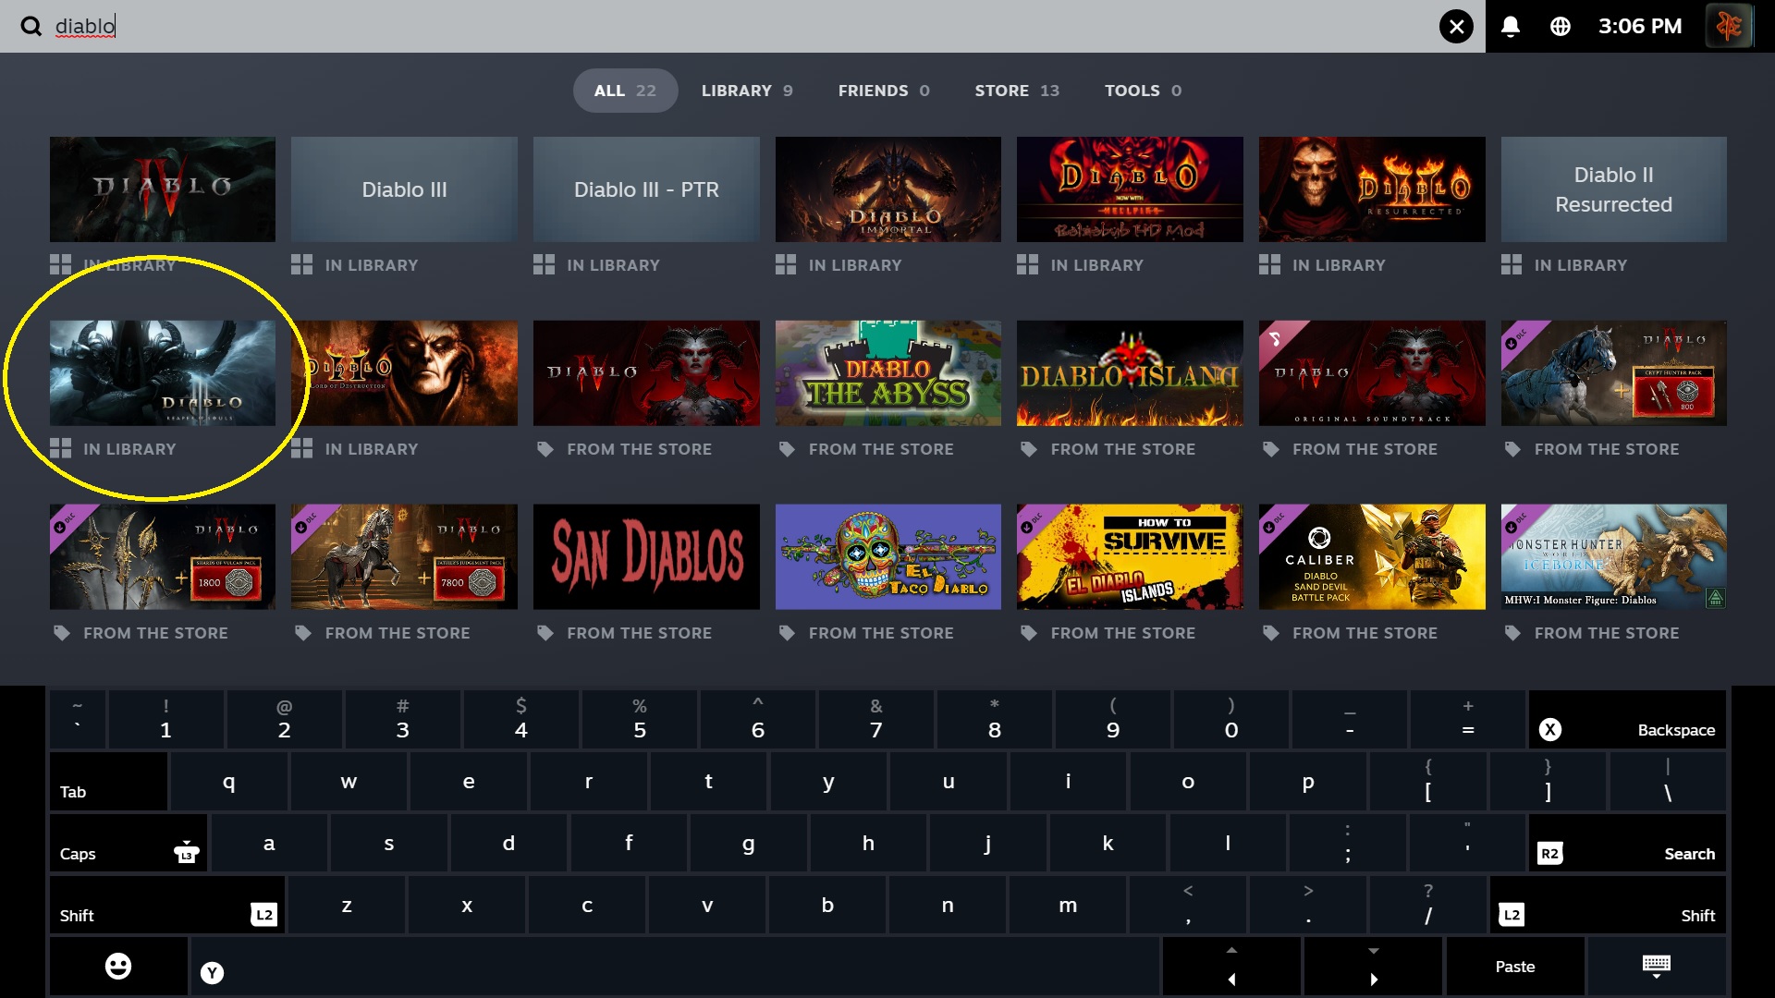This screenshot has height=998, width=1775.
Task: Clear the search with X button
Action: (x=1456, y=26)
